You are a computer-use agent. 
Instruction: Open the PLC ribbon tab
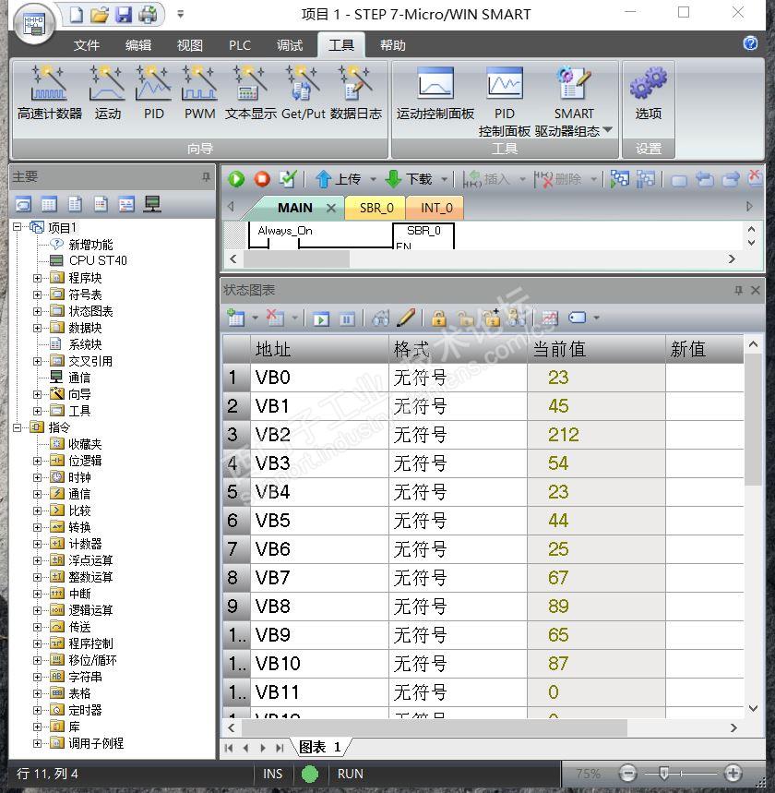pyautogui.click(x=240, y=45)
